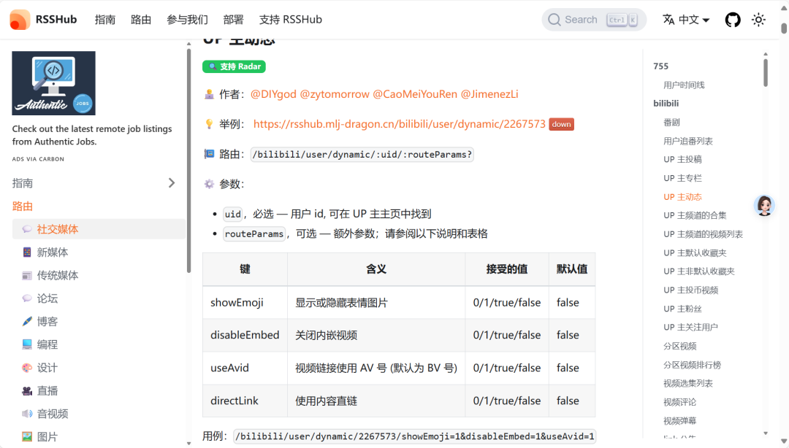The image size is (789, 448).
Task: Open the language dropdown 中文
Action: (x=686, y=20)
